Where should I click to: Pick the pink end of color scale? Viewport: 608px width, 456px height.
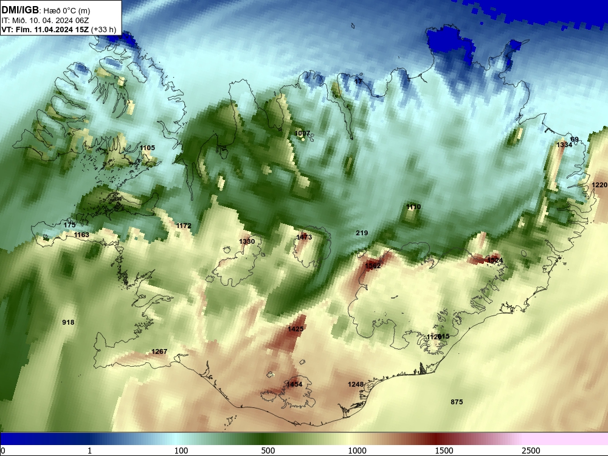pyautogui.click(x=566, y=439)
